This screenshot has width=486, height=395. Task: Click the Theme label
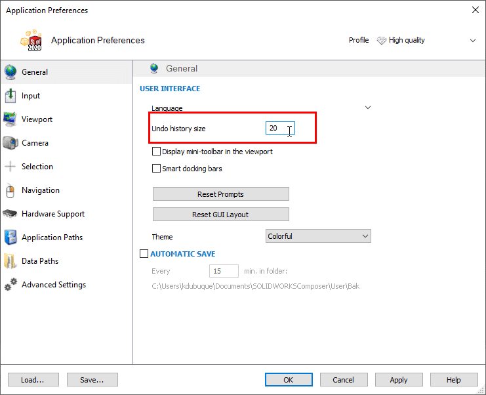click(x=162, y=237)
